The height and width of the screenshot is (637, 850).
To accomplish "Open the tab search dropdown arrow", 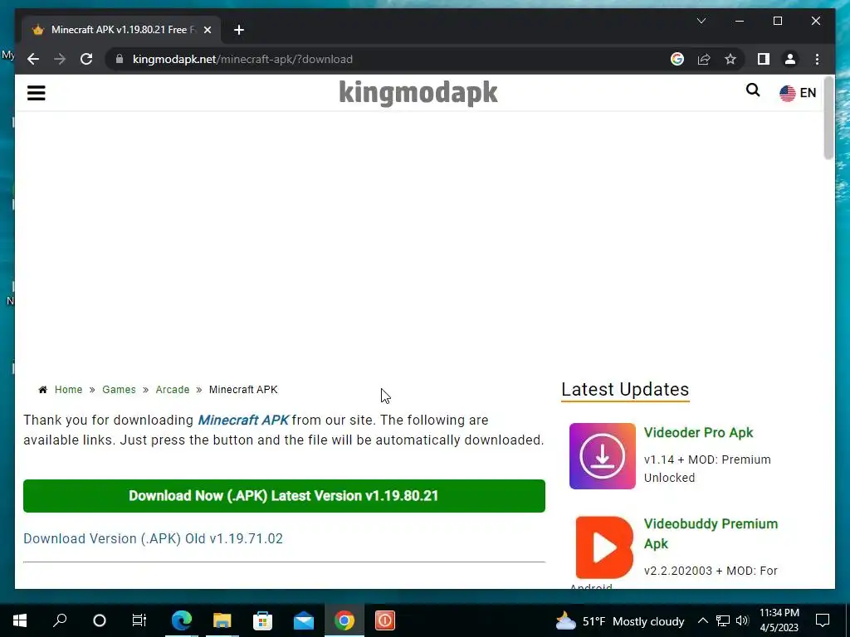I will [701, 21].
